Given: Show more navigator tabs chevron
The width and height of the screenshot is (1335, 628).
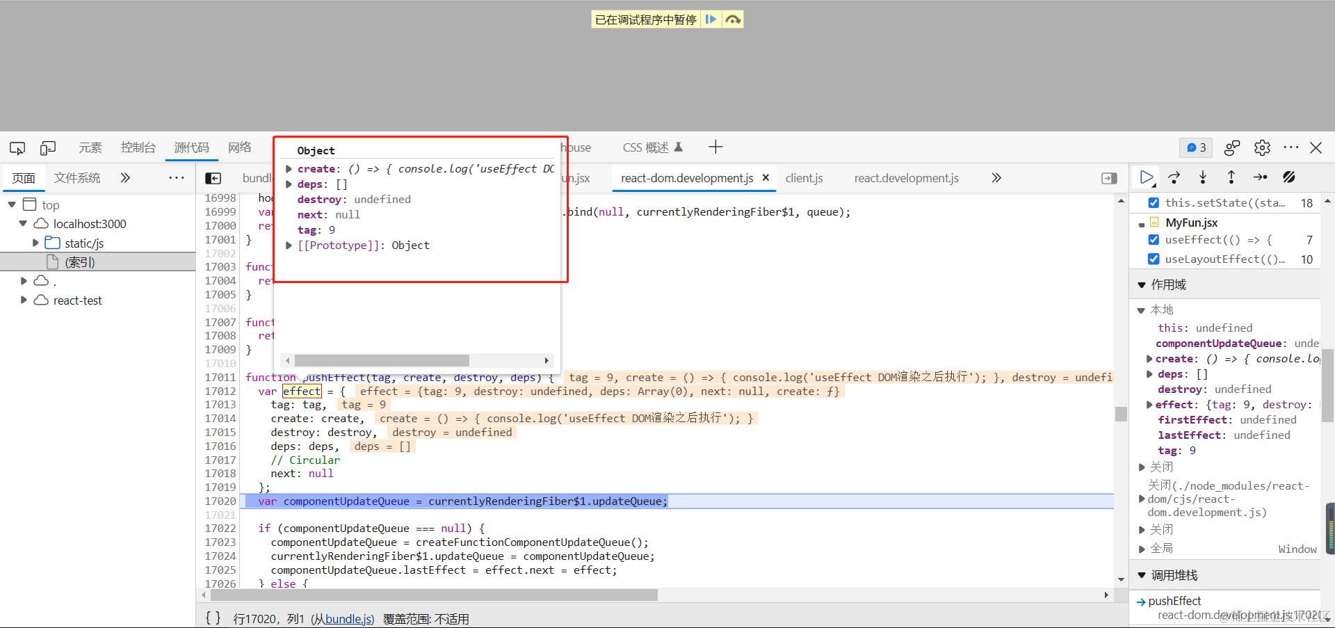Looking at the screenshot, I should (x=125, y=177).
